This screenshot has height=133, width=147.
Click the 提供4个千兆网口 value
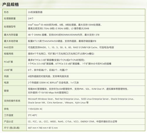(x=61, y=54)
